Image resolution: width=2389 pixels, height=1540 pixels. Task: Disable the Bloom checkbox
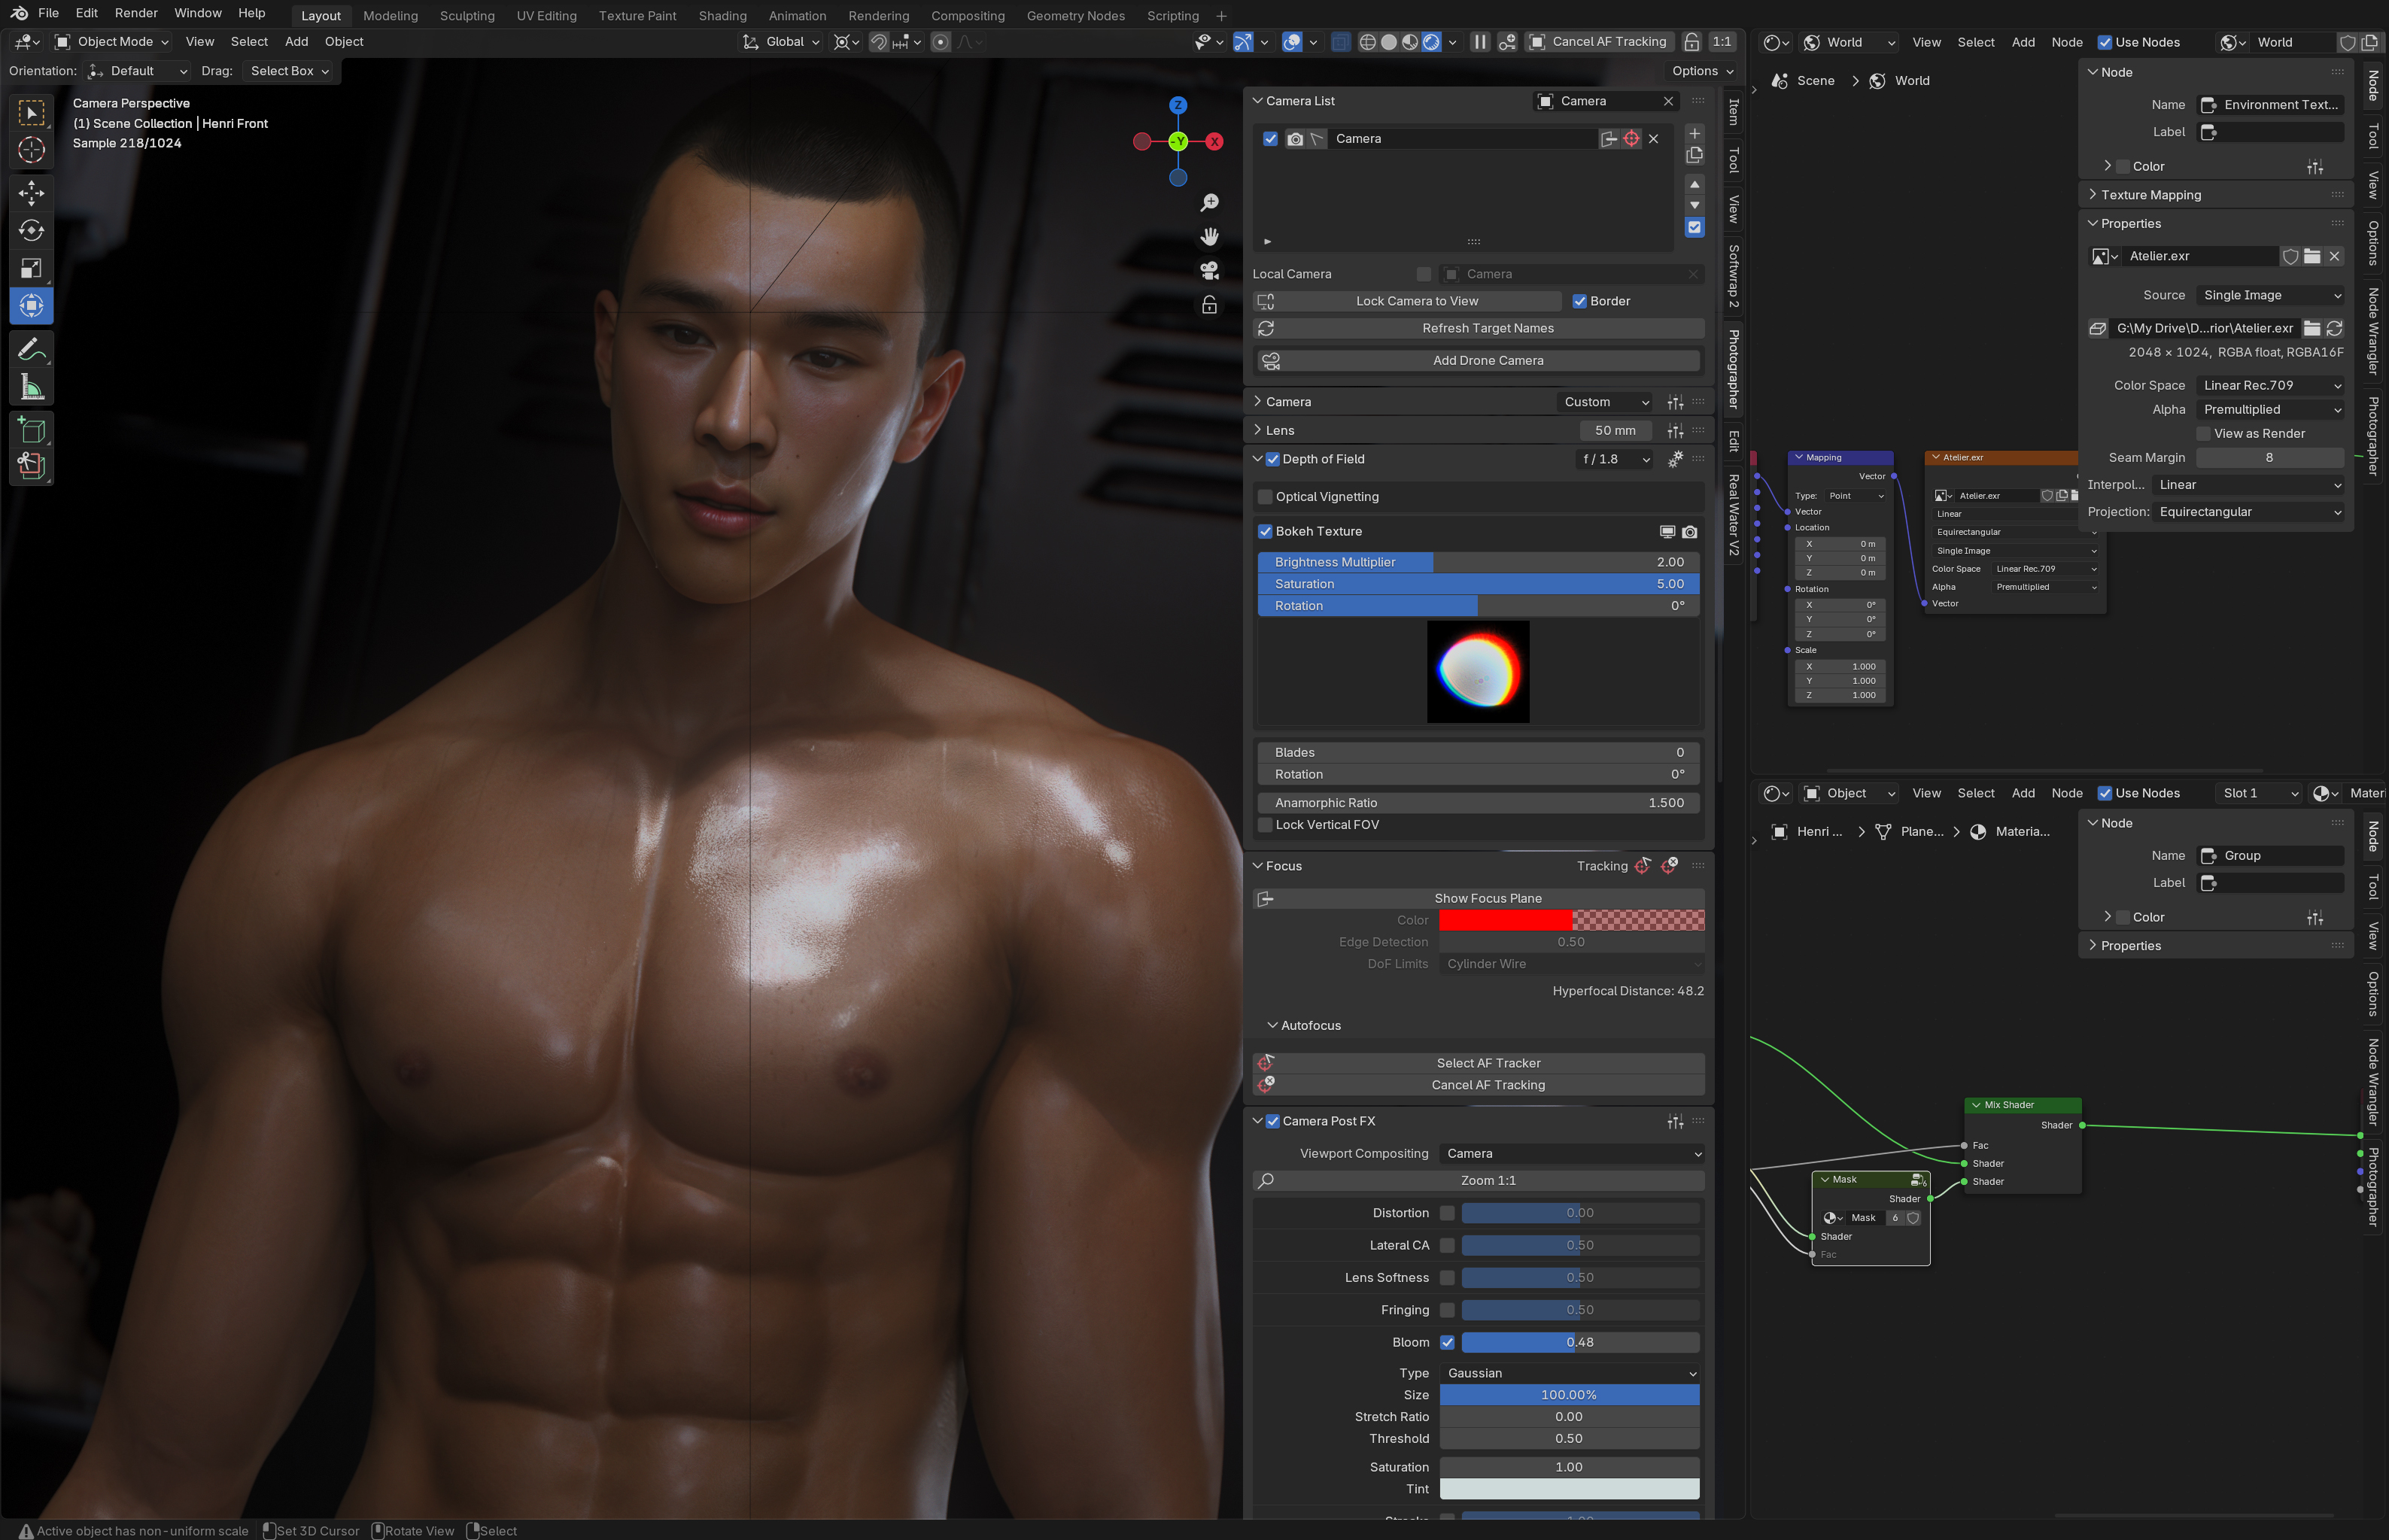(x=1447, y=1342)
